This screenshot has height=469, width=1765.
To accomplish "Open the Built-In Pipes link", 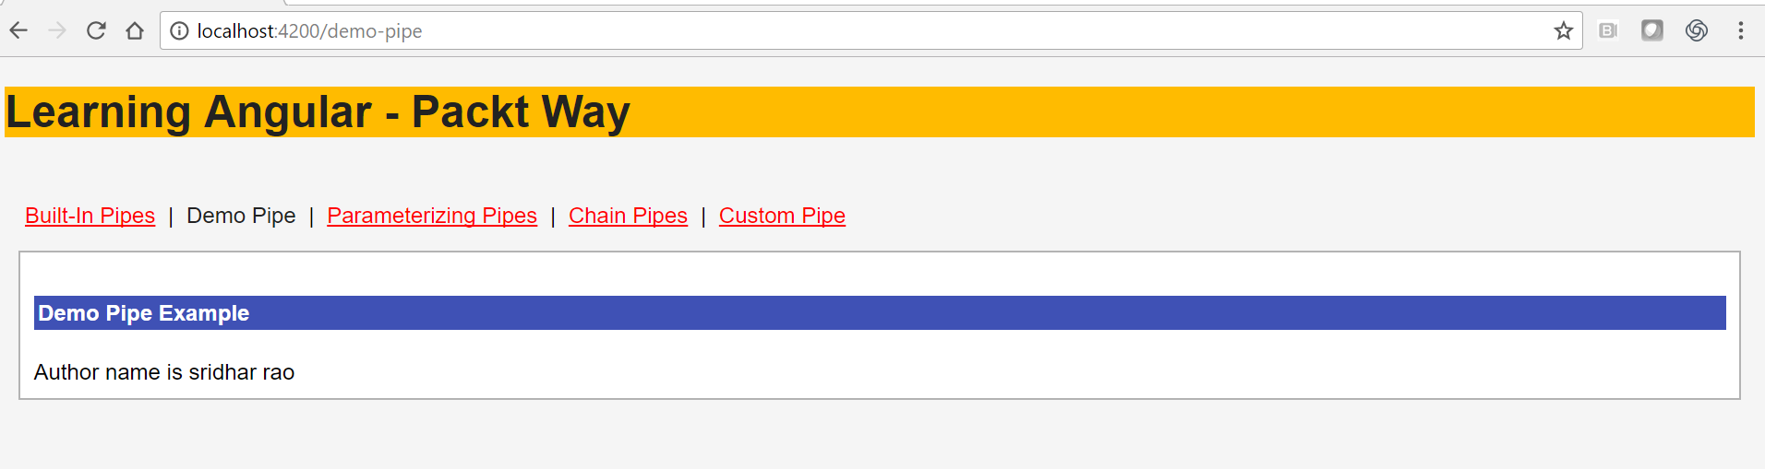I will 90,216.
